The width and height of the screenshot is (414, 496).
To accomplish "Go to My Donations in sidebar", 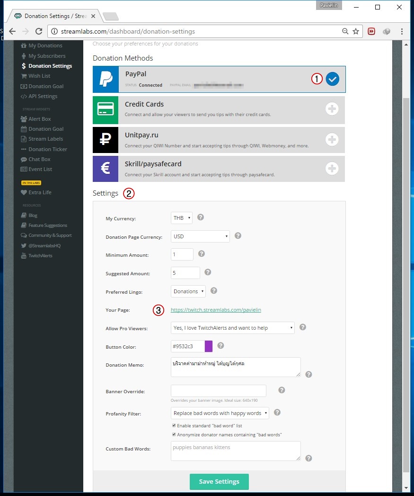I will (x=42, y=45).
